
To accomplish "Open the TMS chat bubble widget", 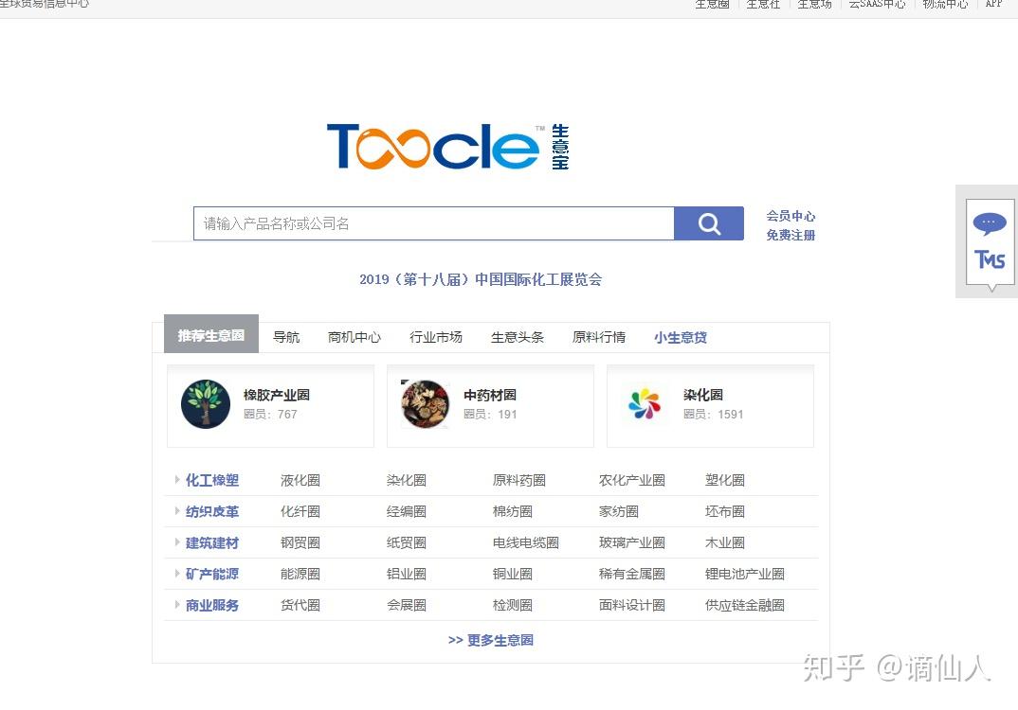I will point(991,242).
